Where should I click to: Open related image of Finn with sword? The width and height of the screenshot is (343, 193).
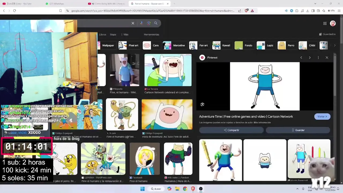pos(221,160)
